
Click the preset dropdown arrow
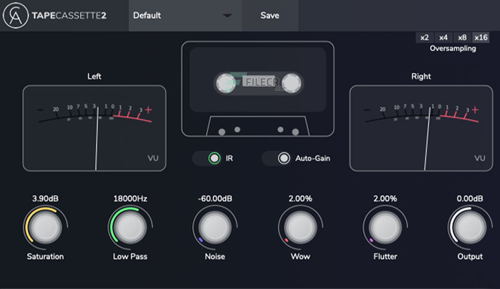[x=227, y=16]
